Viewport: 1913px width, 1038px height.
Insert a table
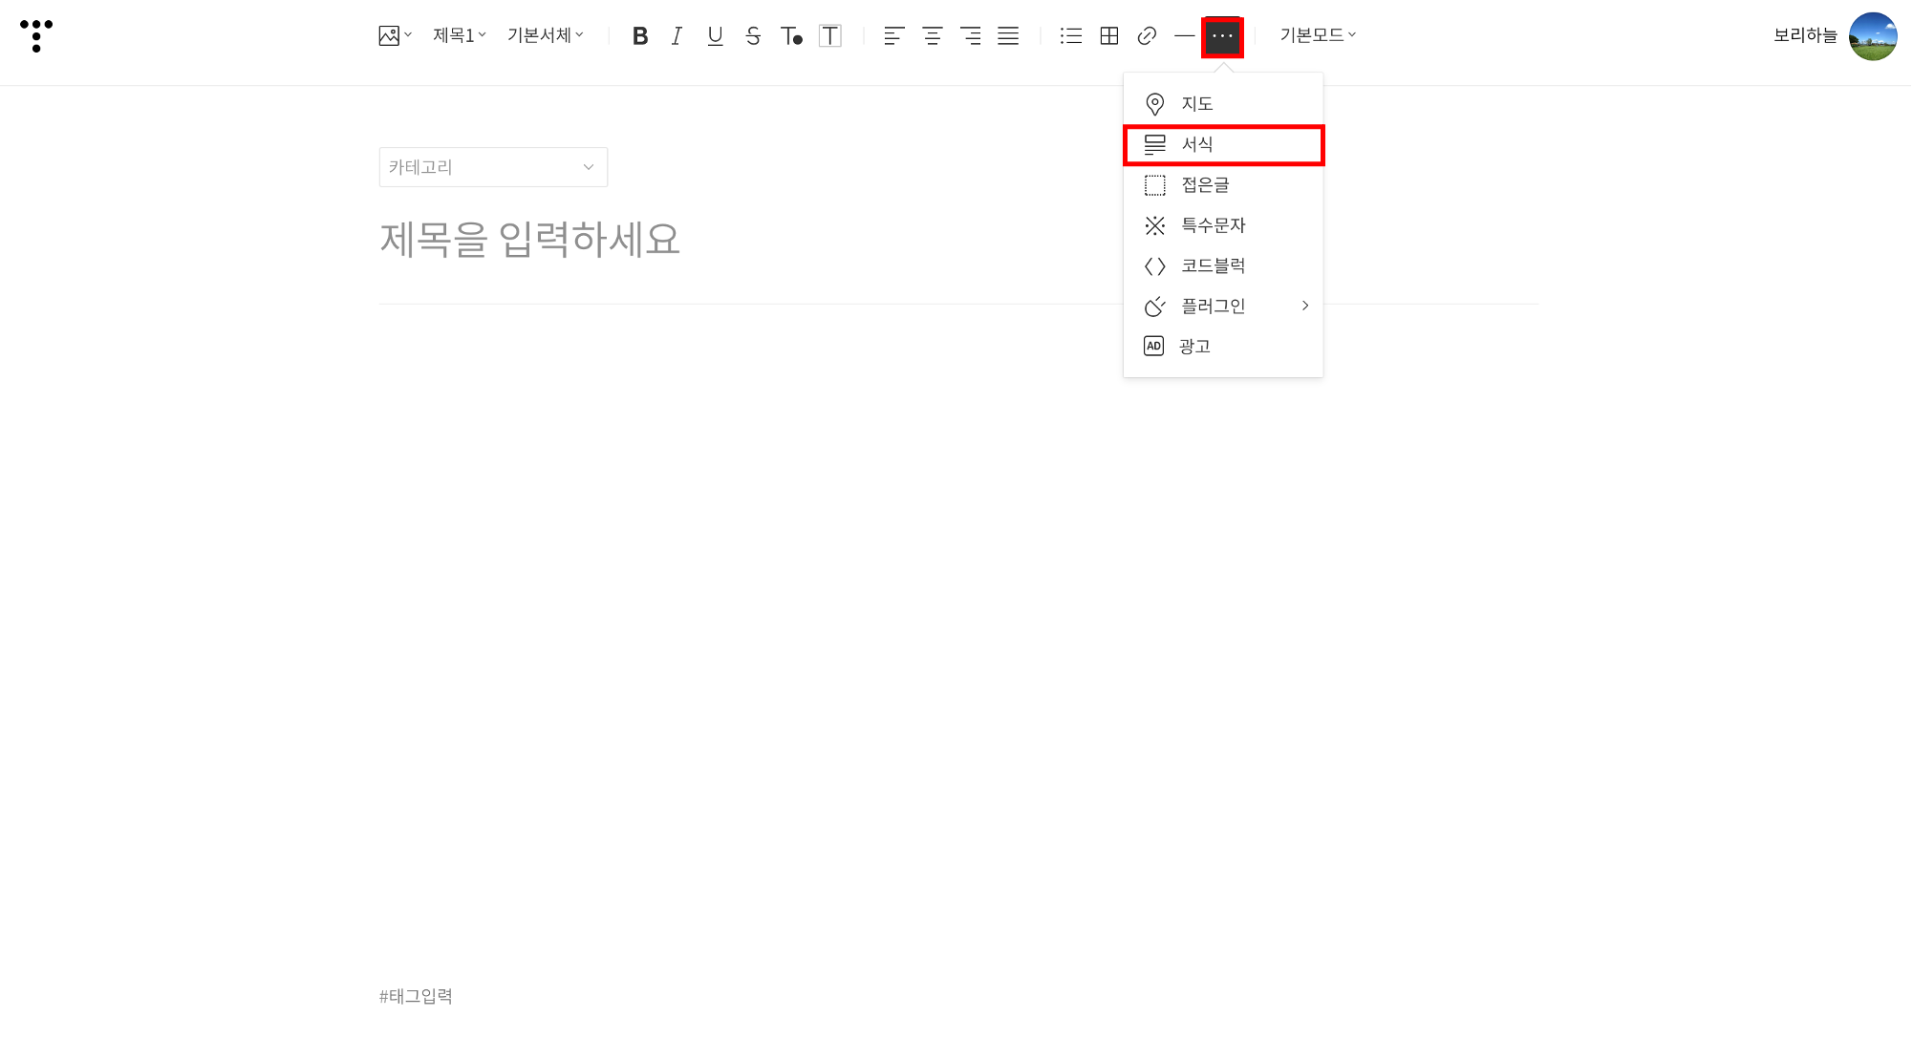click(x=1108, y=36)
